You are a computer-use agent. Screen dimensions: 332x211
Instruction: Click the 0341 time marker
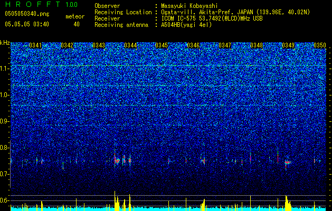(35, 45)
